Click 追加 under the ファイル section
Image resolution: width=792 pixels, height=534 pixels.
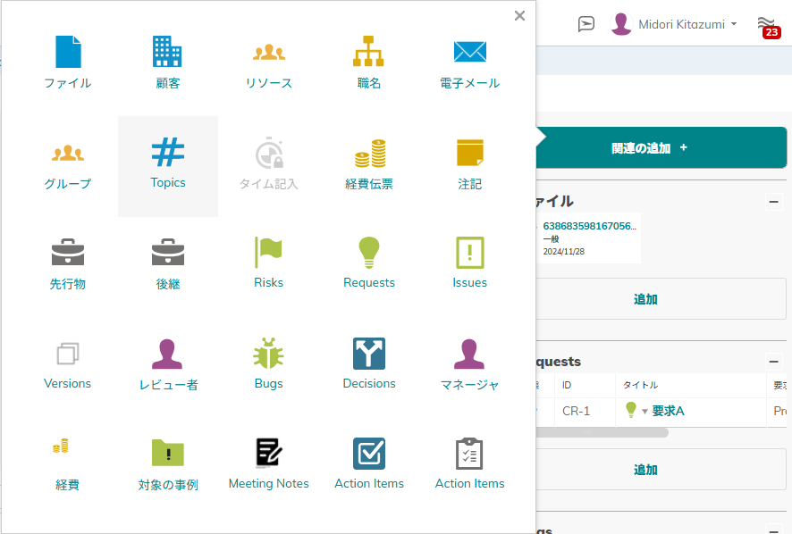click(x=661, y=299)
